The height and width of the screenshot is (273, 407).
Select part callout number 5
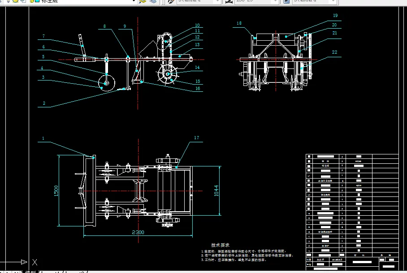(x=43, y=56)
